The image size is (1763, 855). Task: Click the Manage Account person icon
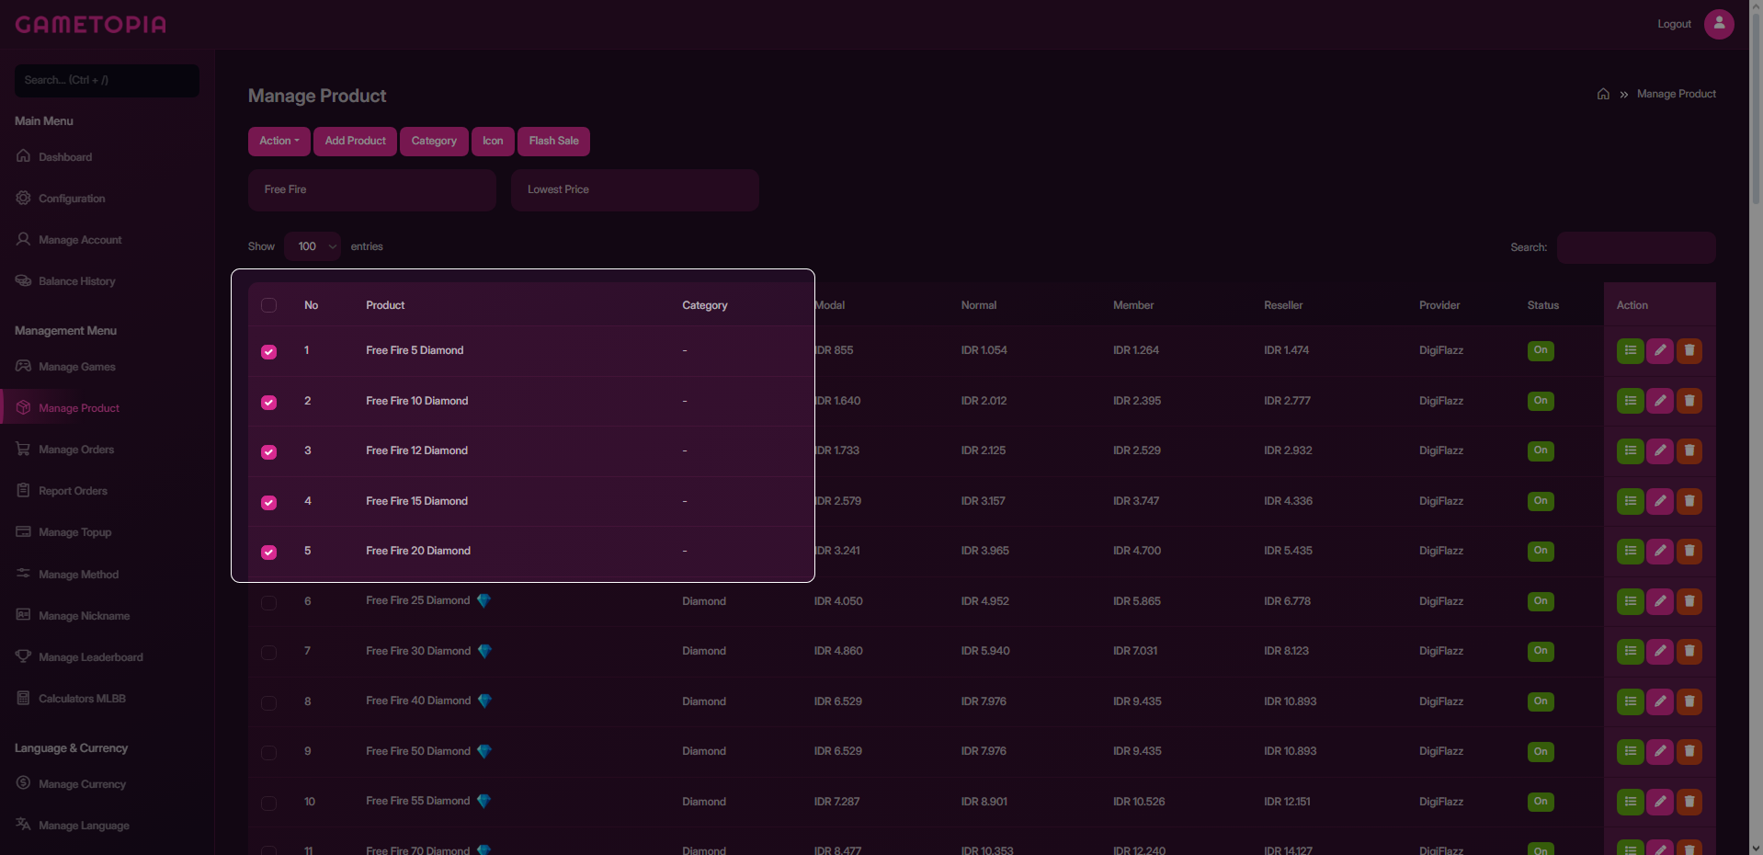click(x=23, y=239)
